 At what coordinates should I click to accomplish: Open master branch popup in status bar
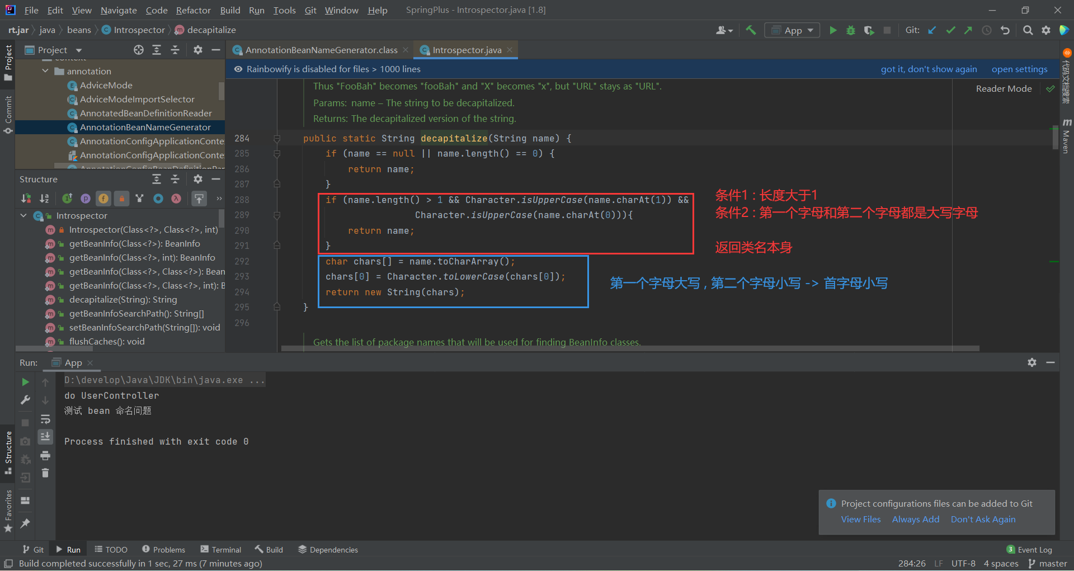pos(1048,563)
